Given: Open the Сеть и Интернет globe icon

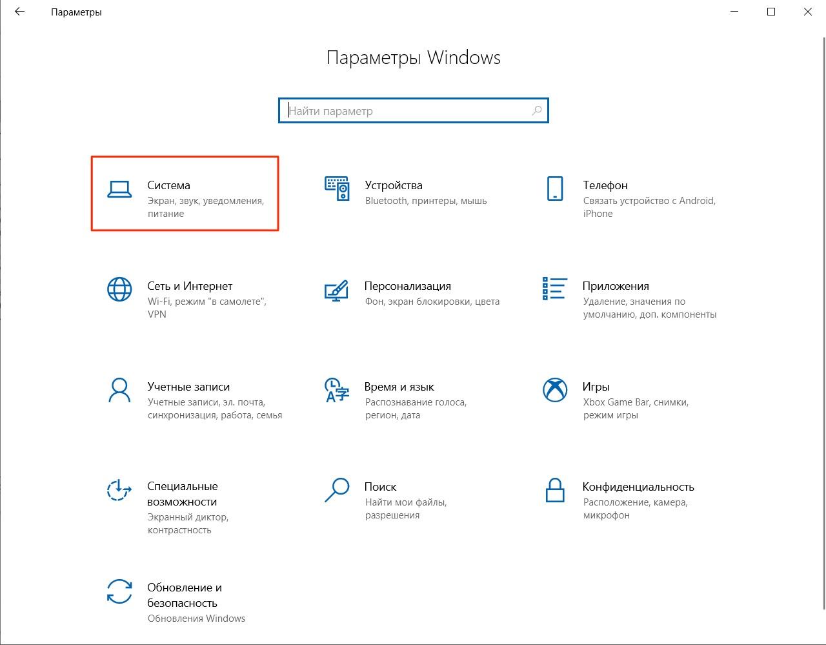Looking at the screenshot, I should point(119,289).
